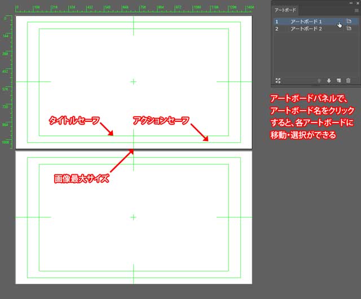The image size is (361, 299).
Task: Open the Artboards panel hamburger menu
Action: click(356, 11)
